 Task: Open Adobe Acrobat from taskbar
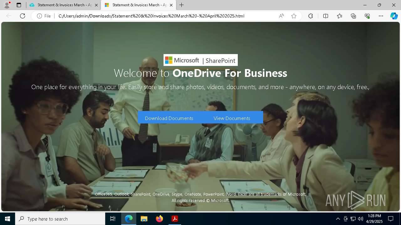pyautogui.click(x=174, y=219)
